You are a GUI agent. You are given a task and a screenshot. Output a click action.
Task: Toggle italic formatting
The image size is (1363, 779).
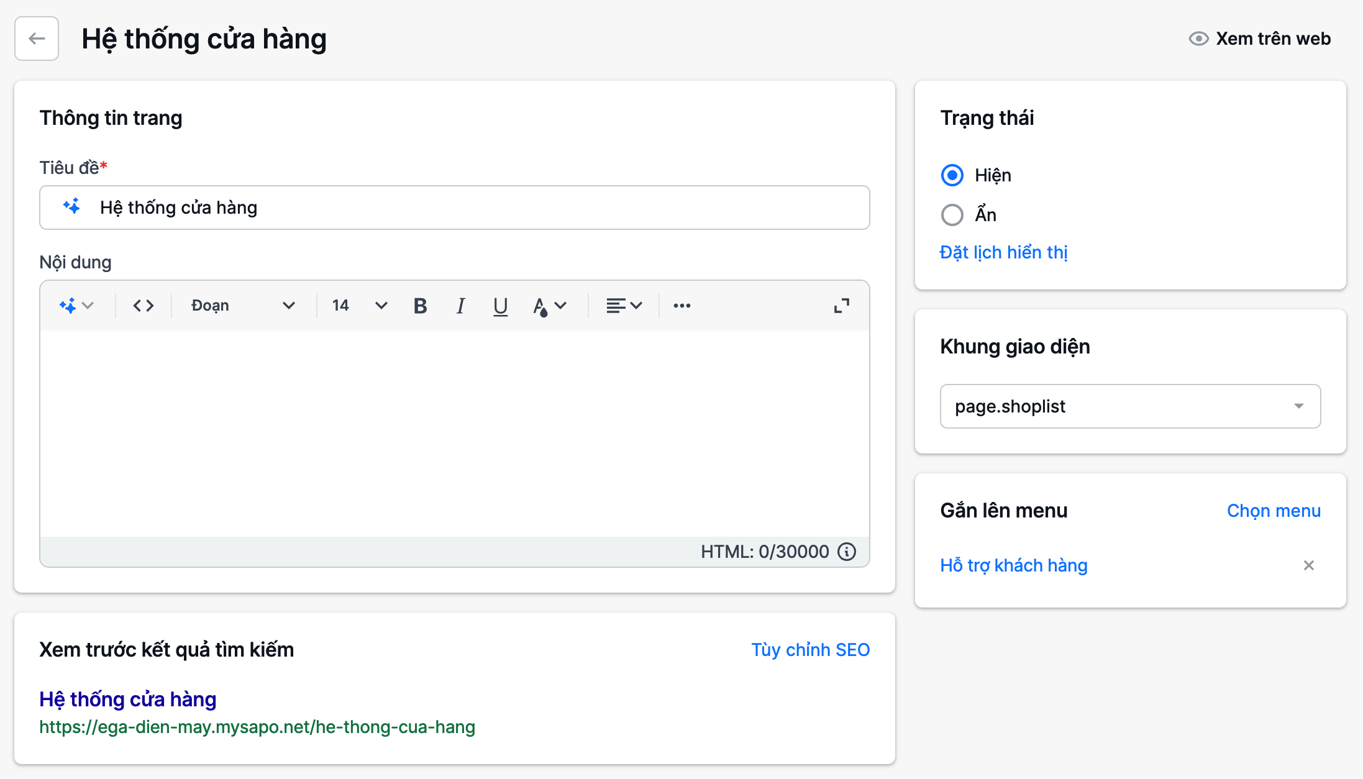click(x=460, y=306)
